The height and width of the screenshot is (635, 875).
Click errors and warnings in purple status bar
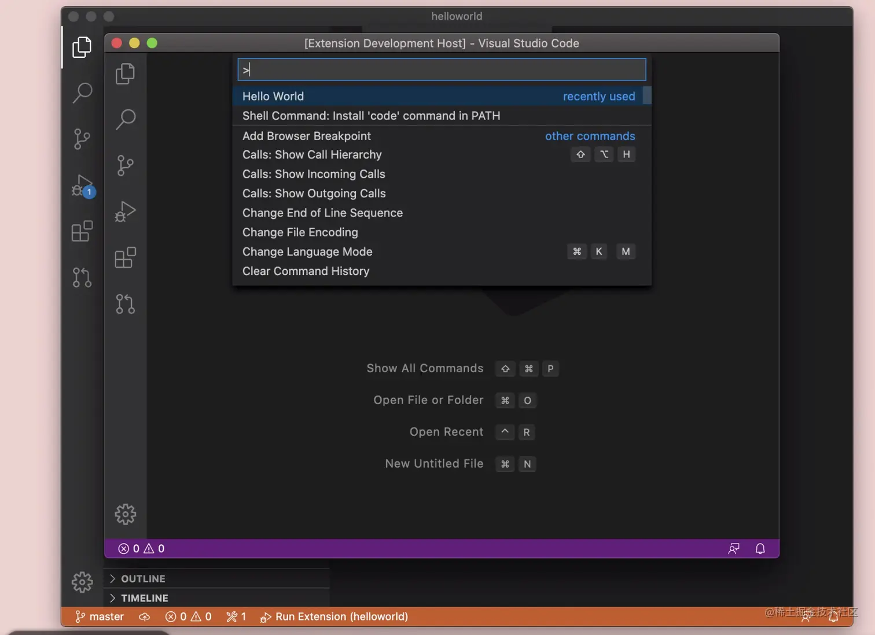tap(141, 549)
